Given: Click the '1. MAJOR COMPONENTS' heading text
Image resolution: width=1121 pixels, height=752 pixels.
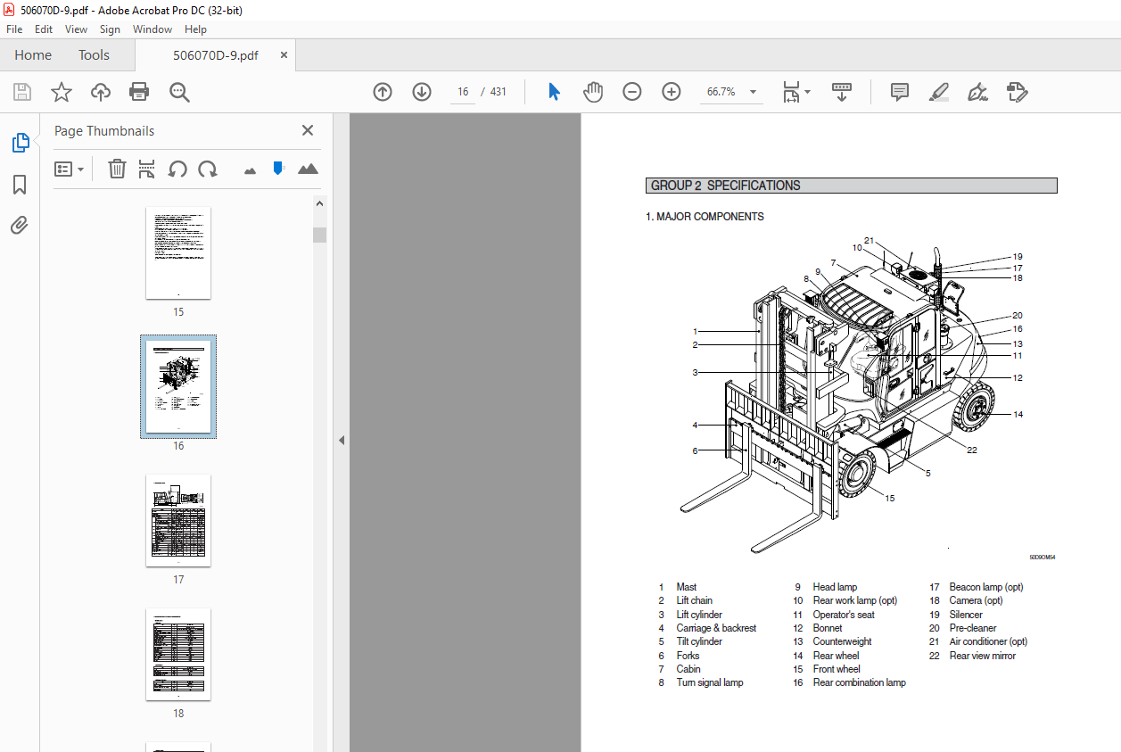Looking at the screenshot, I should pos(705,217).
